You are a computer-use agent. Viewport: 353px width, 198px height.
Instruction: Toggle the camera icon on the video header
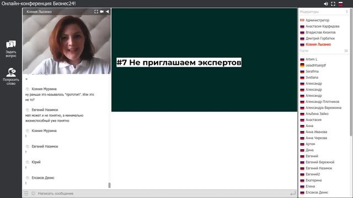click(101, 12)
